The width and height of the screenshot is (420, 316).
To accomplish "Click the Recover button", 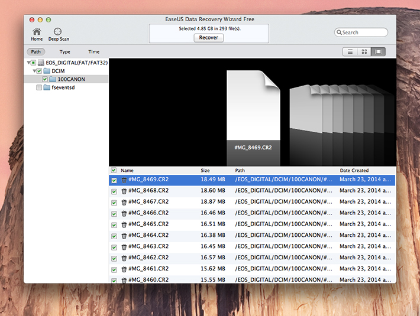I will click(209, 38).
